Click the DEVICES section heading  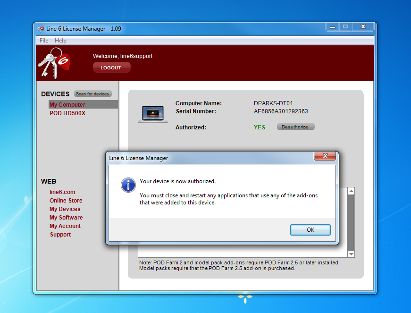click(x=55, y=94)
